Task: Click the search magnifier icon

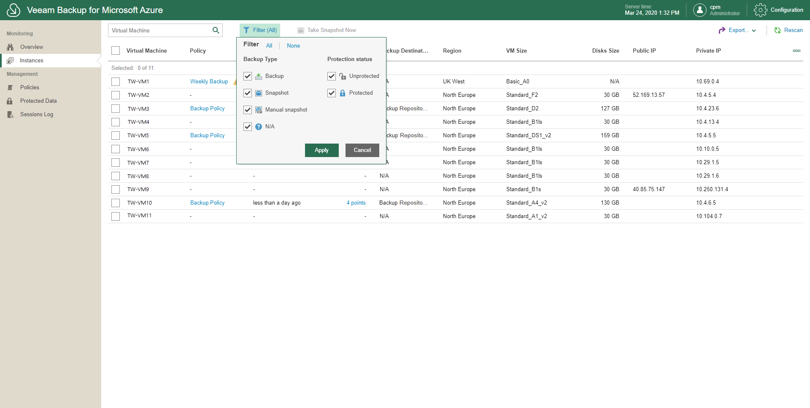Action: click(x=216, y=30)
